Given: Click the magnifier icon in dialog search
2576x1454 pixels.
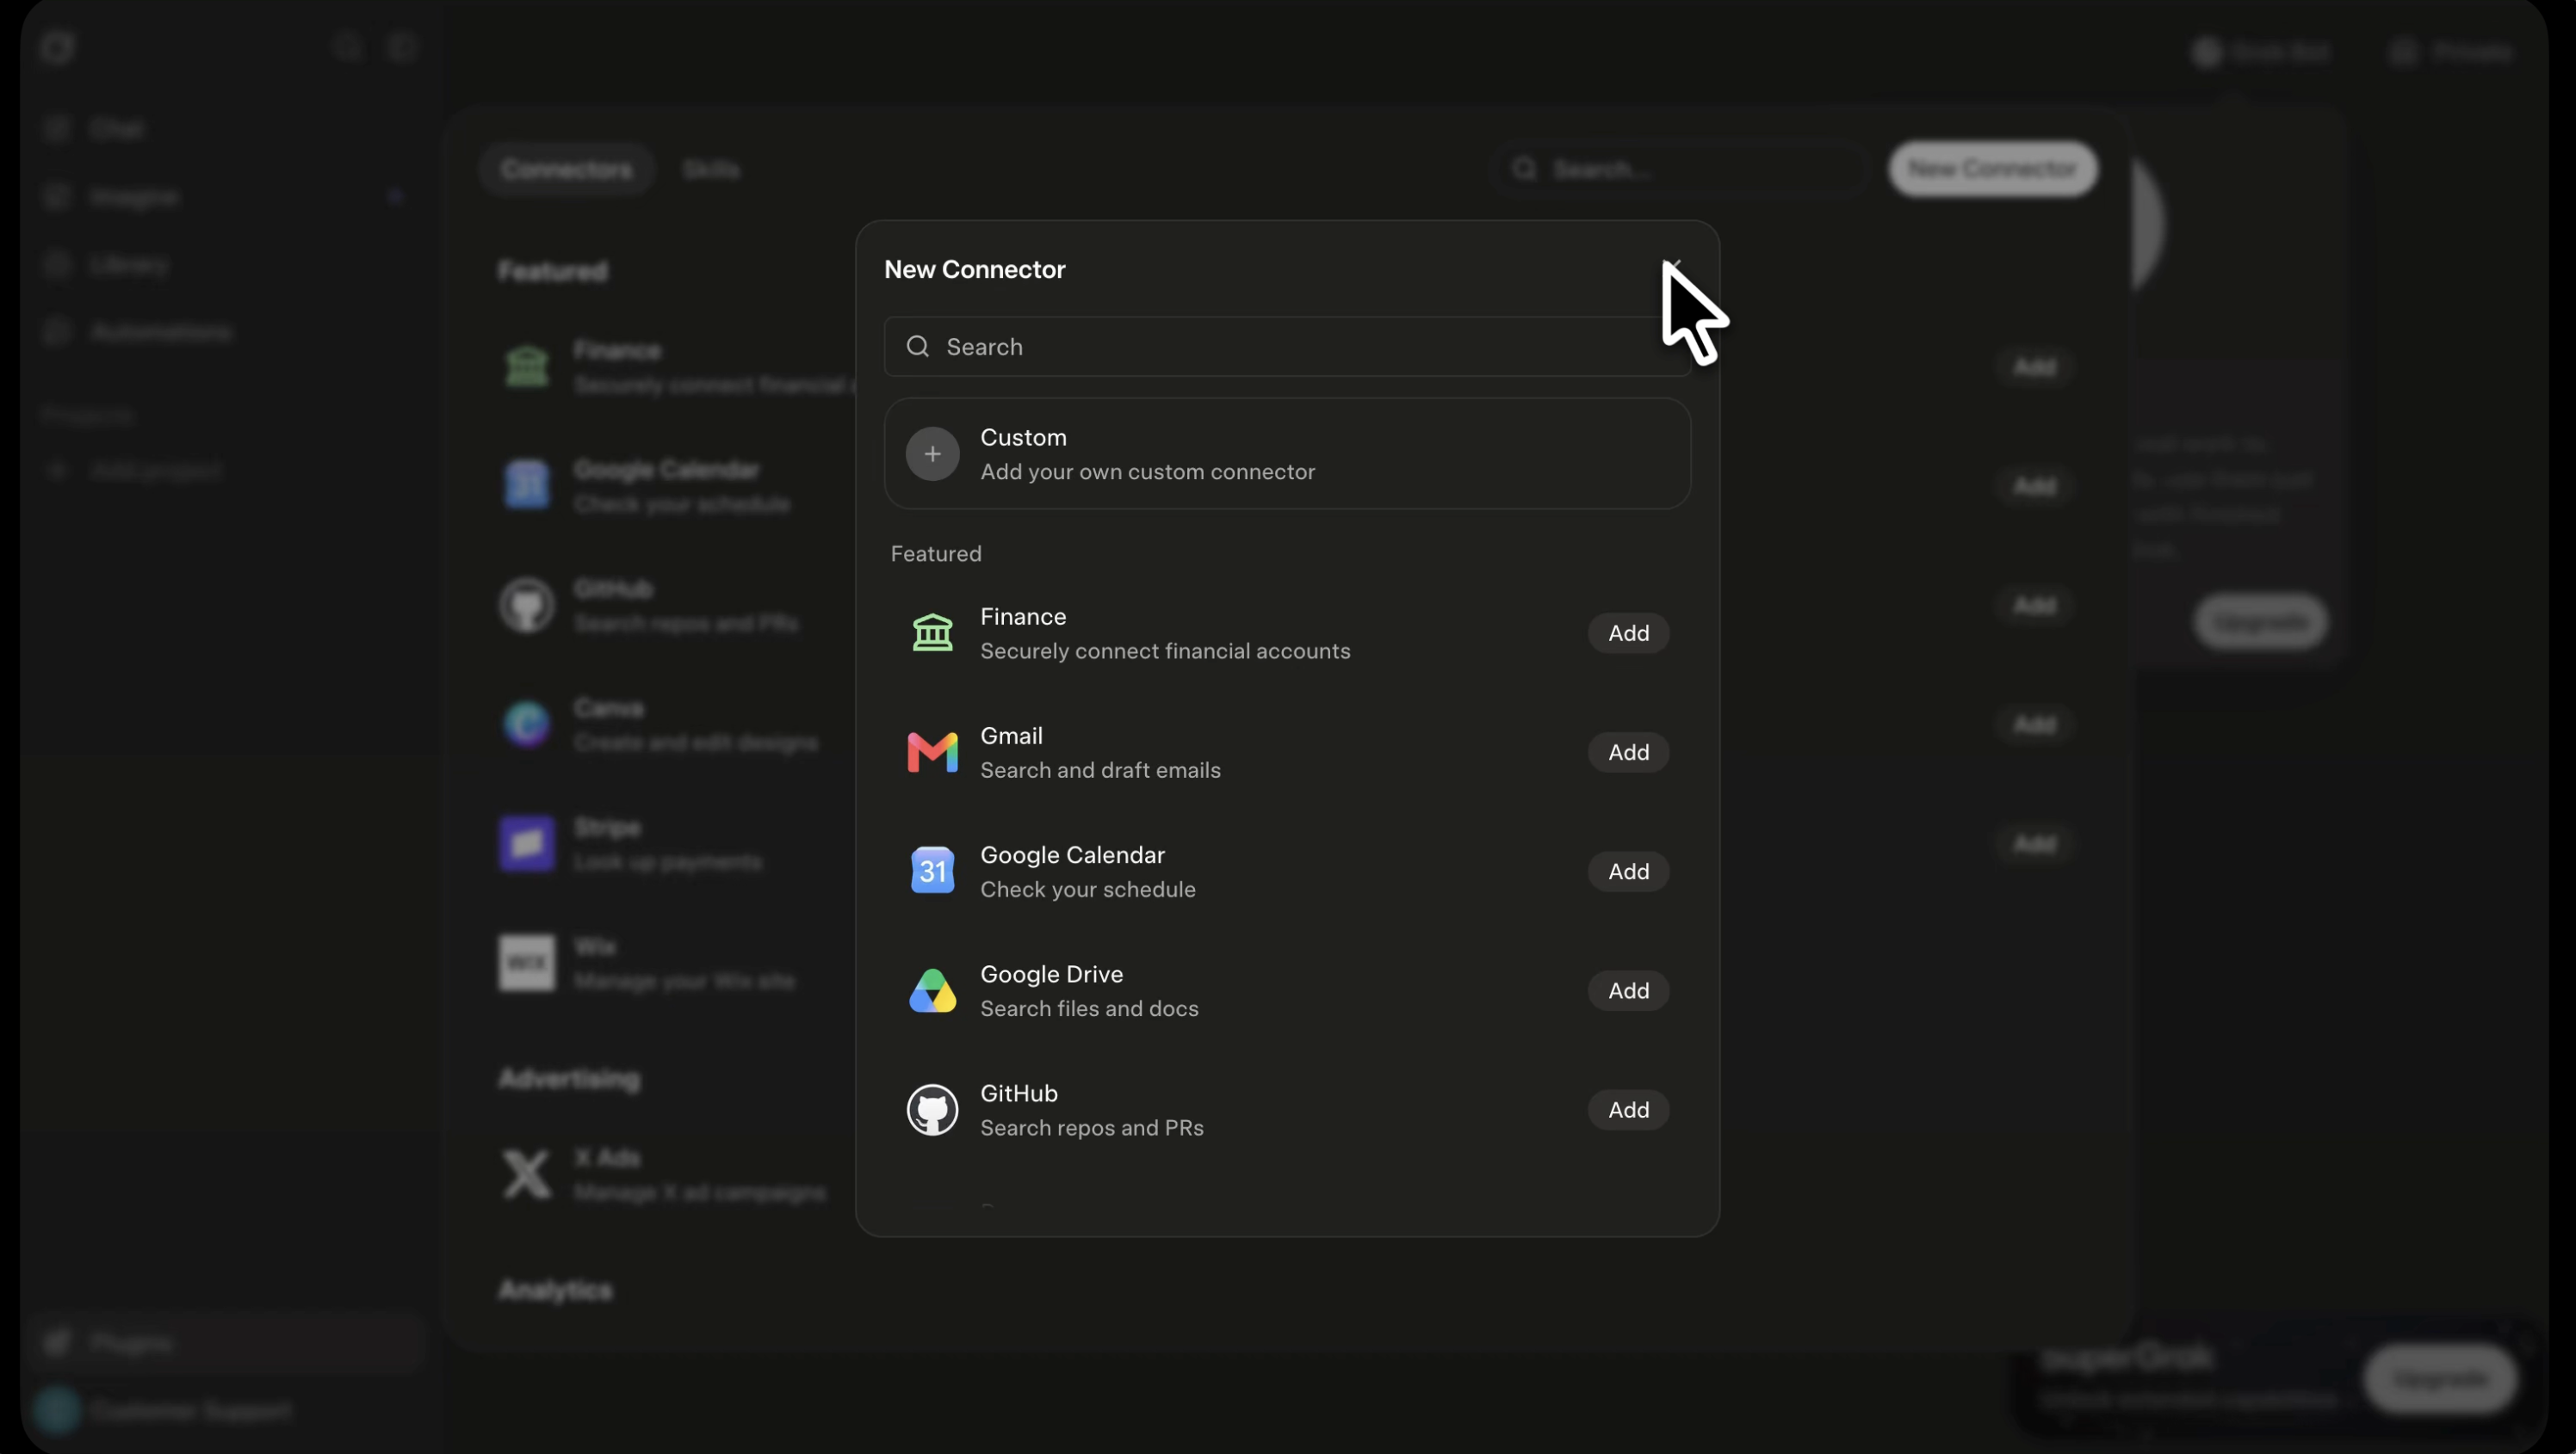Looking at the screenshot, I should pyautogui.click(x=917, y=347).
